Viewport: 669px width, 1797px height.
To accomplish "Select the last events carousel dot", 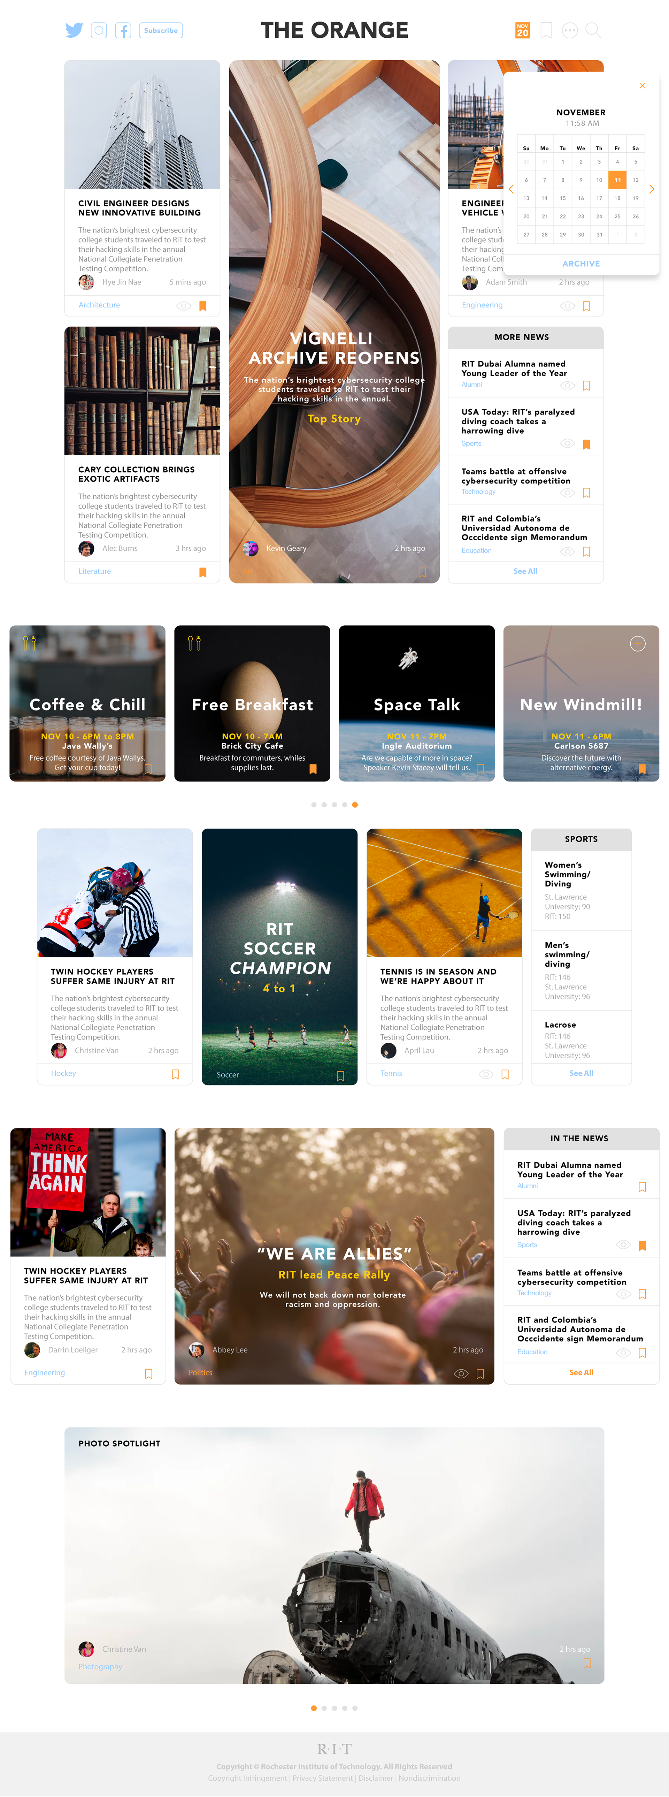I will 355,805.
